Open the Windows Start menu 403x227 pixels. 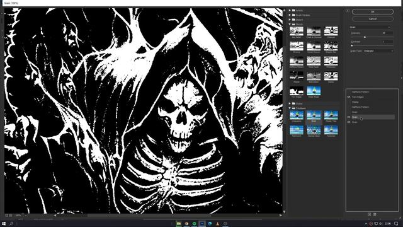pos(4,224)
